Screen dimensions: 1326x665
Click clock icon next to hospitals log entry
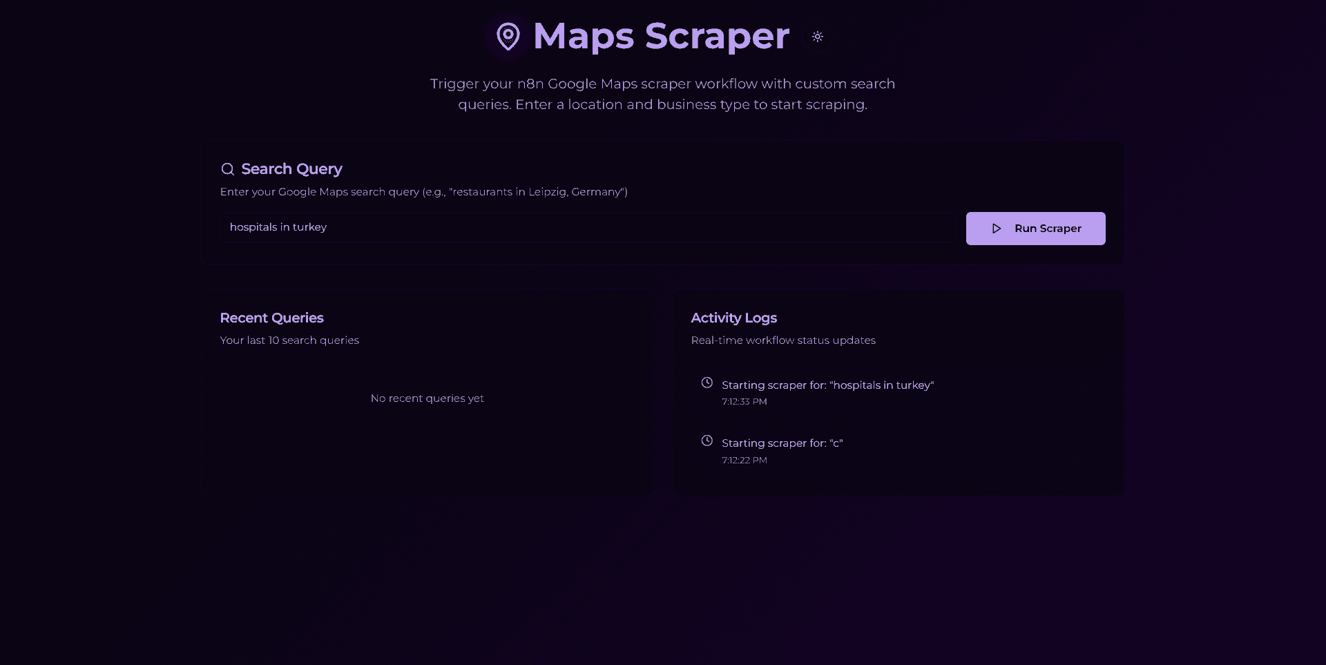(707, 383)
